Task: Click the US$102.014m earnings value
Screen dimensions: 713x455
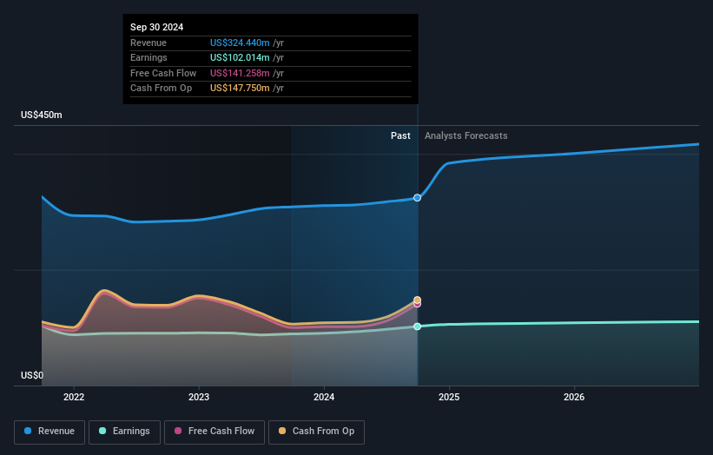Action: (x=240, y=57)
